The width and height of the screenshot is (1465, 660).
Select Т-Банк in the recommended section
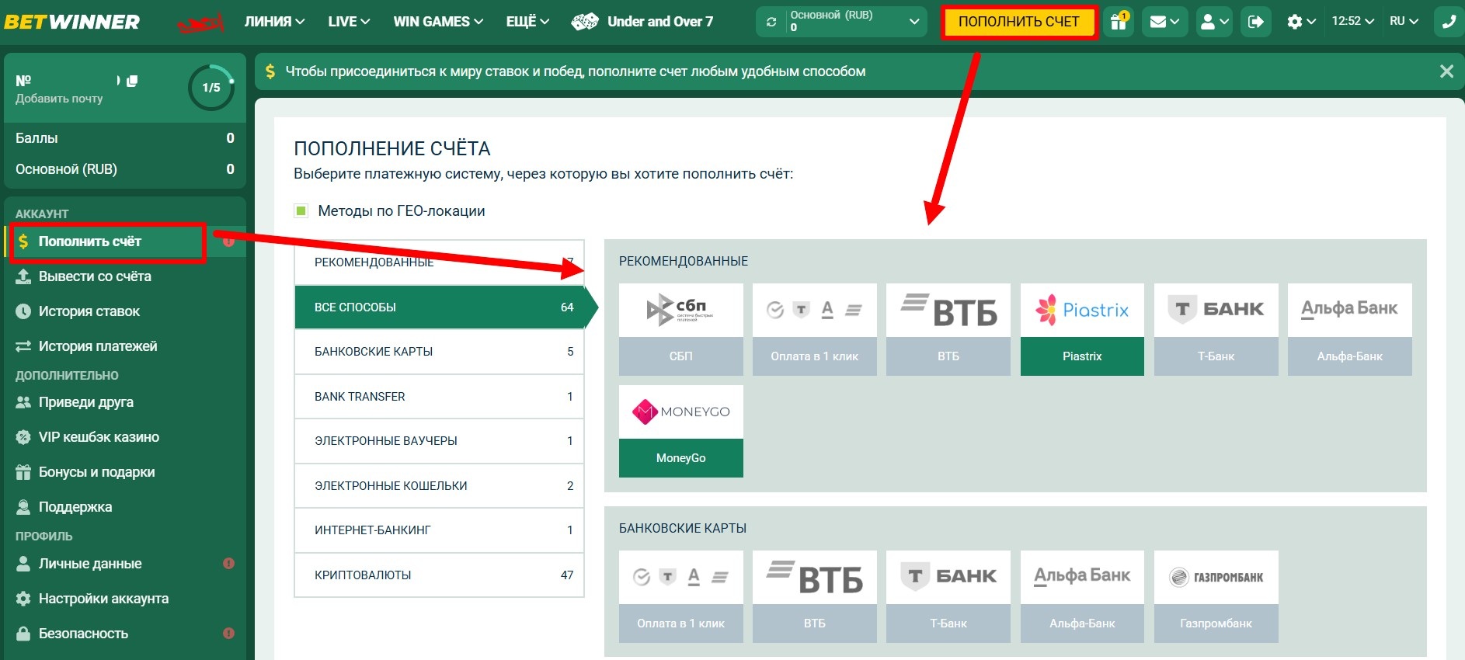click(x=1216, y=329)
